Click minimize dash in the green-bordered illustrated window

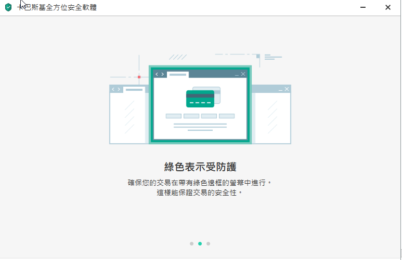click(237, 75)
